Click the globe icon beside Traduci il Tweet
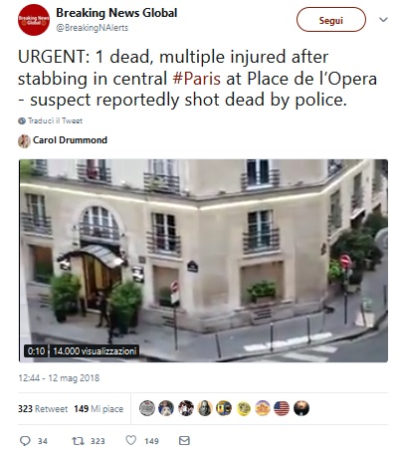 [x=22, y=120]
